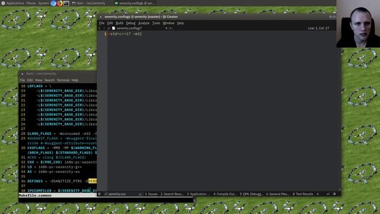
Task: Open the Places menu in top panel
Action: point(31,3)
